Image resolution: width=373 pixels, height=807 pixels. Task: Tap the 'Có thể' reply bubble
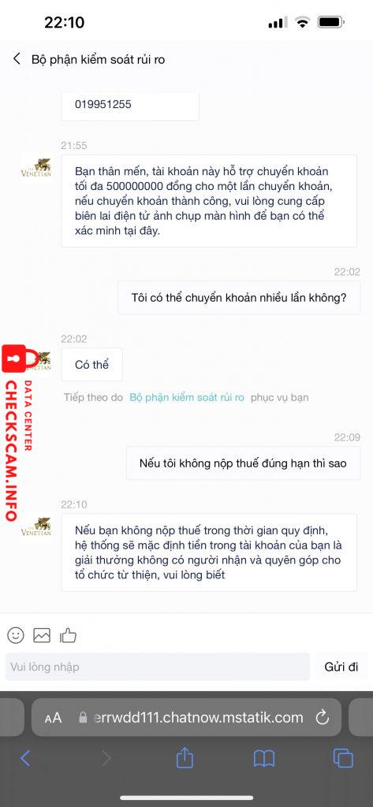[x=91, y=364]
